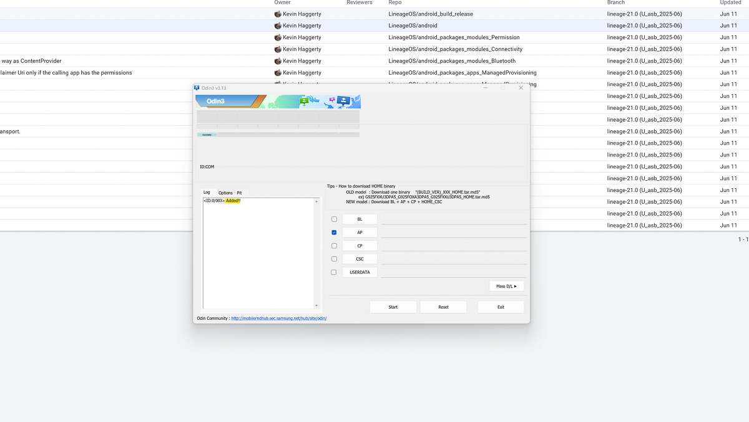Click the Reviewers column header
Image resolution: width=749 pixels, height=422 pixels.
point(360,2)
